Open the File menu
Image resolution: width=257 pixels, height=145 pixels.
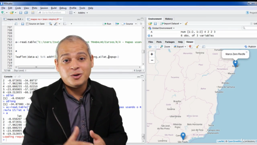(x=3, y=8)
